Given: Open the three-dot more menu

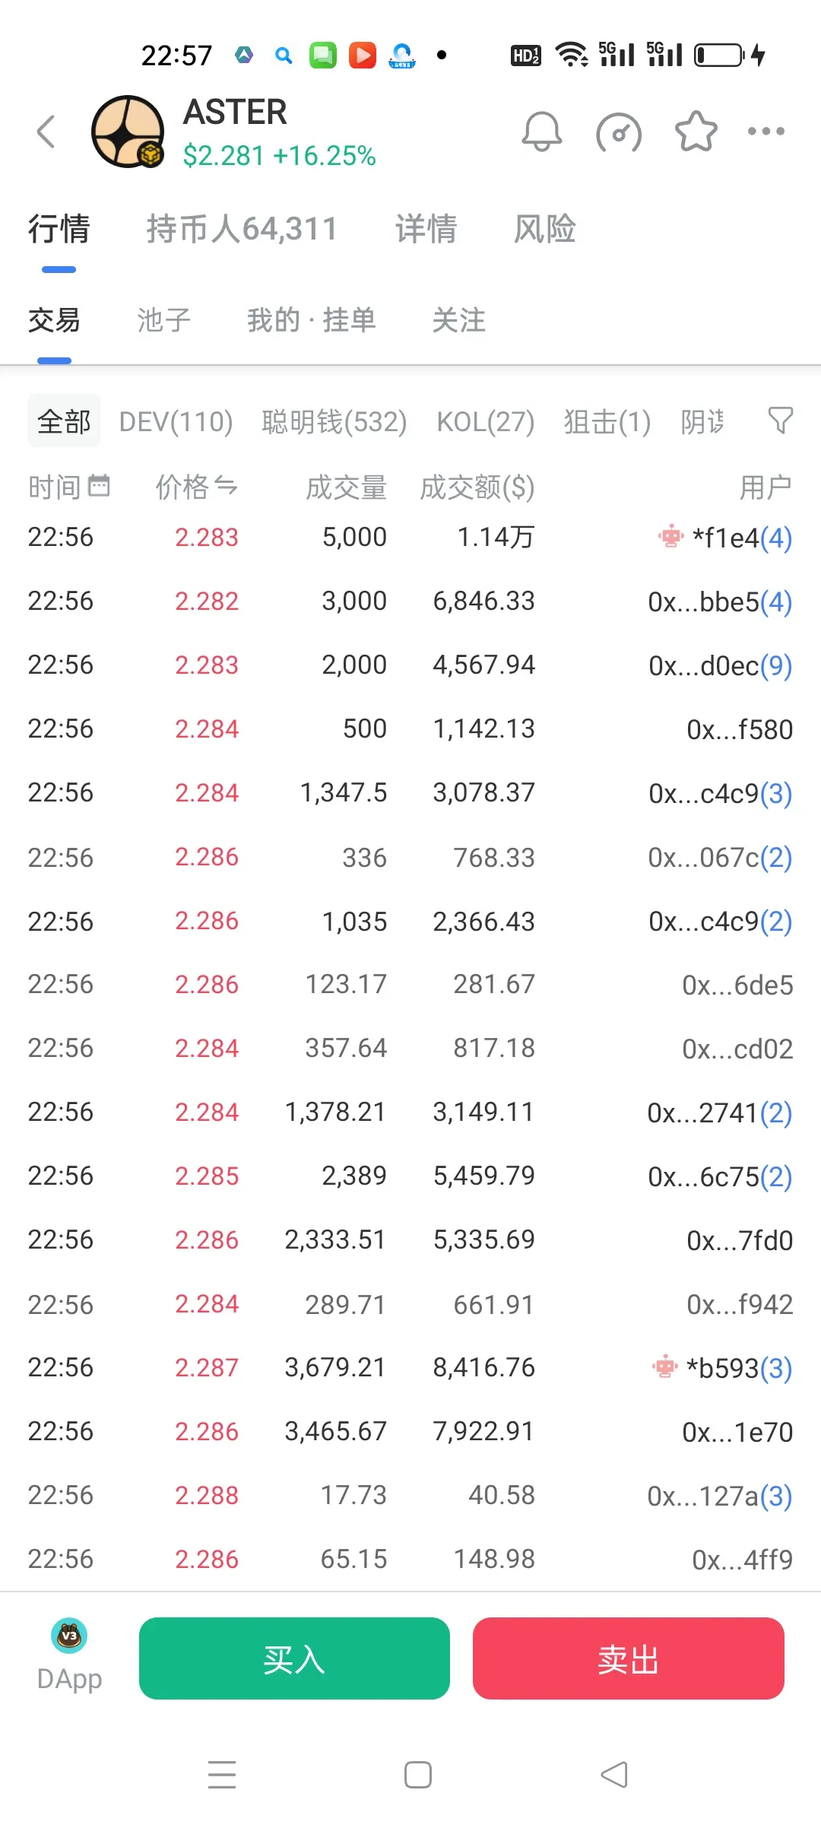Looking at the screenshot, I should click(x=766, y=132).
